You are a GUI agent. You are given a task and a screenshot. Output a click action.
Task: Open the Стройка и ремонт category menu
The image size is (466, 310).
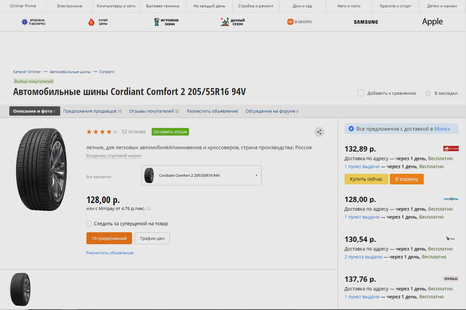[255, 6]
